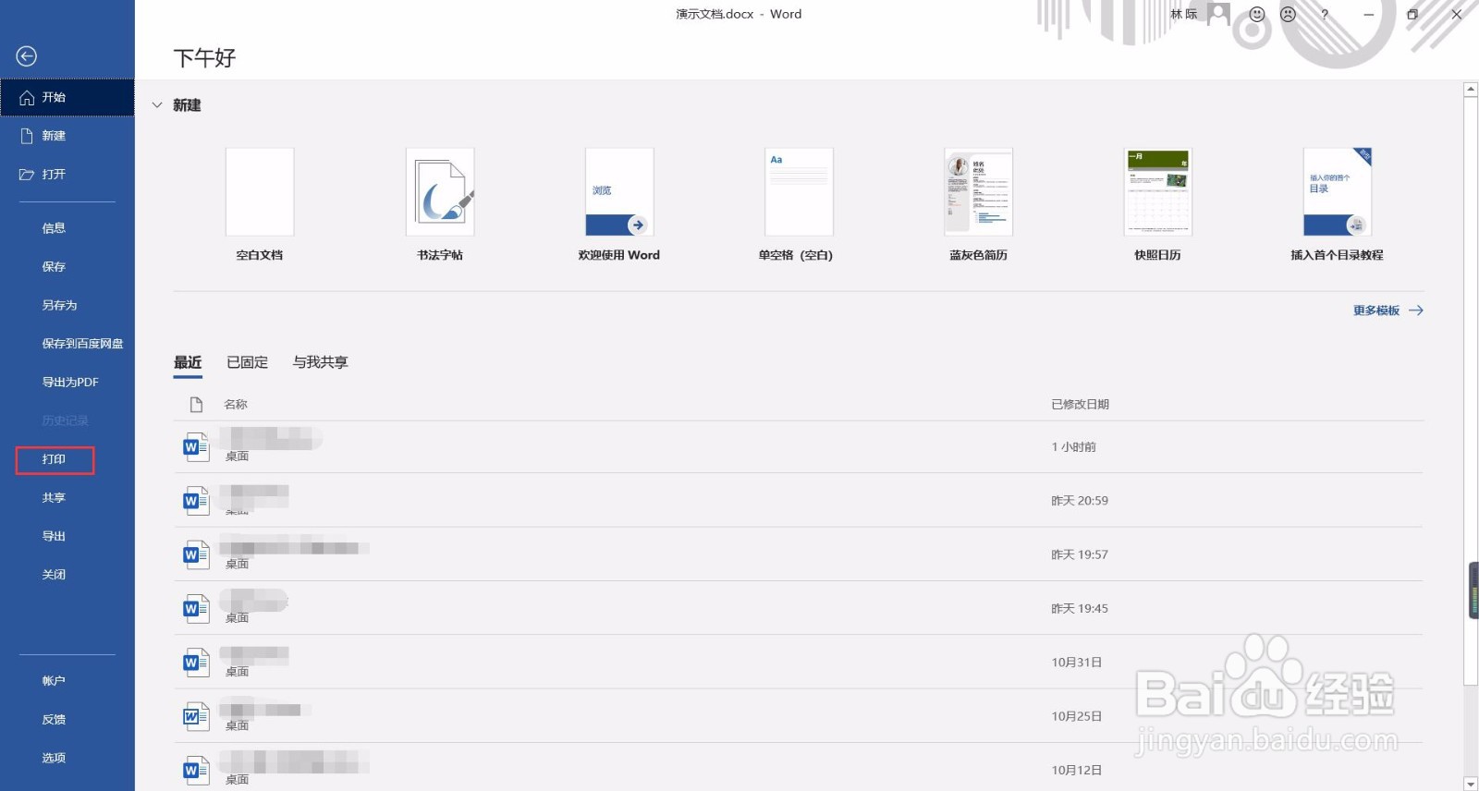Open Word 选项
The width and height of the screenshot is (1479, 791).
tap(54, 758)
